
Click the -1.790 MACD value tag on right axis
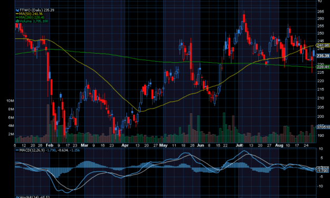point(323,171)
